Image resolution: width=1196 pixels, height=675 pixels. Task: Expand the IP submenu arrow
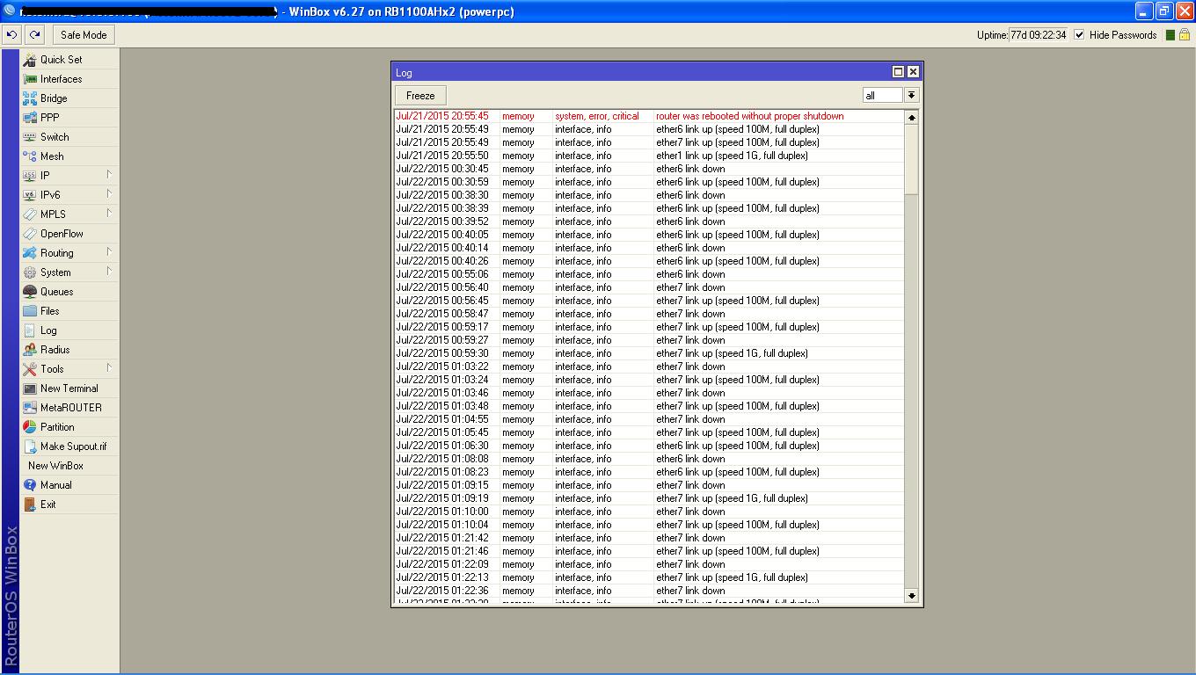click(x=109, y=175)
